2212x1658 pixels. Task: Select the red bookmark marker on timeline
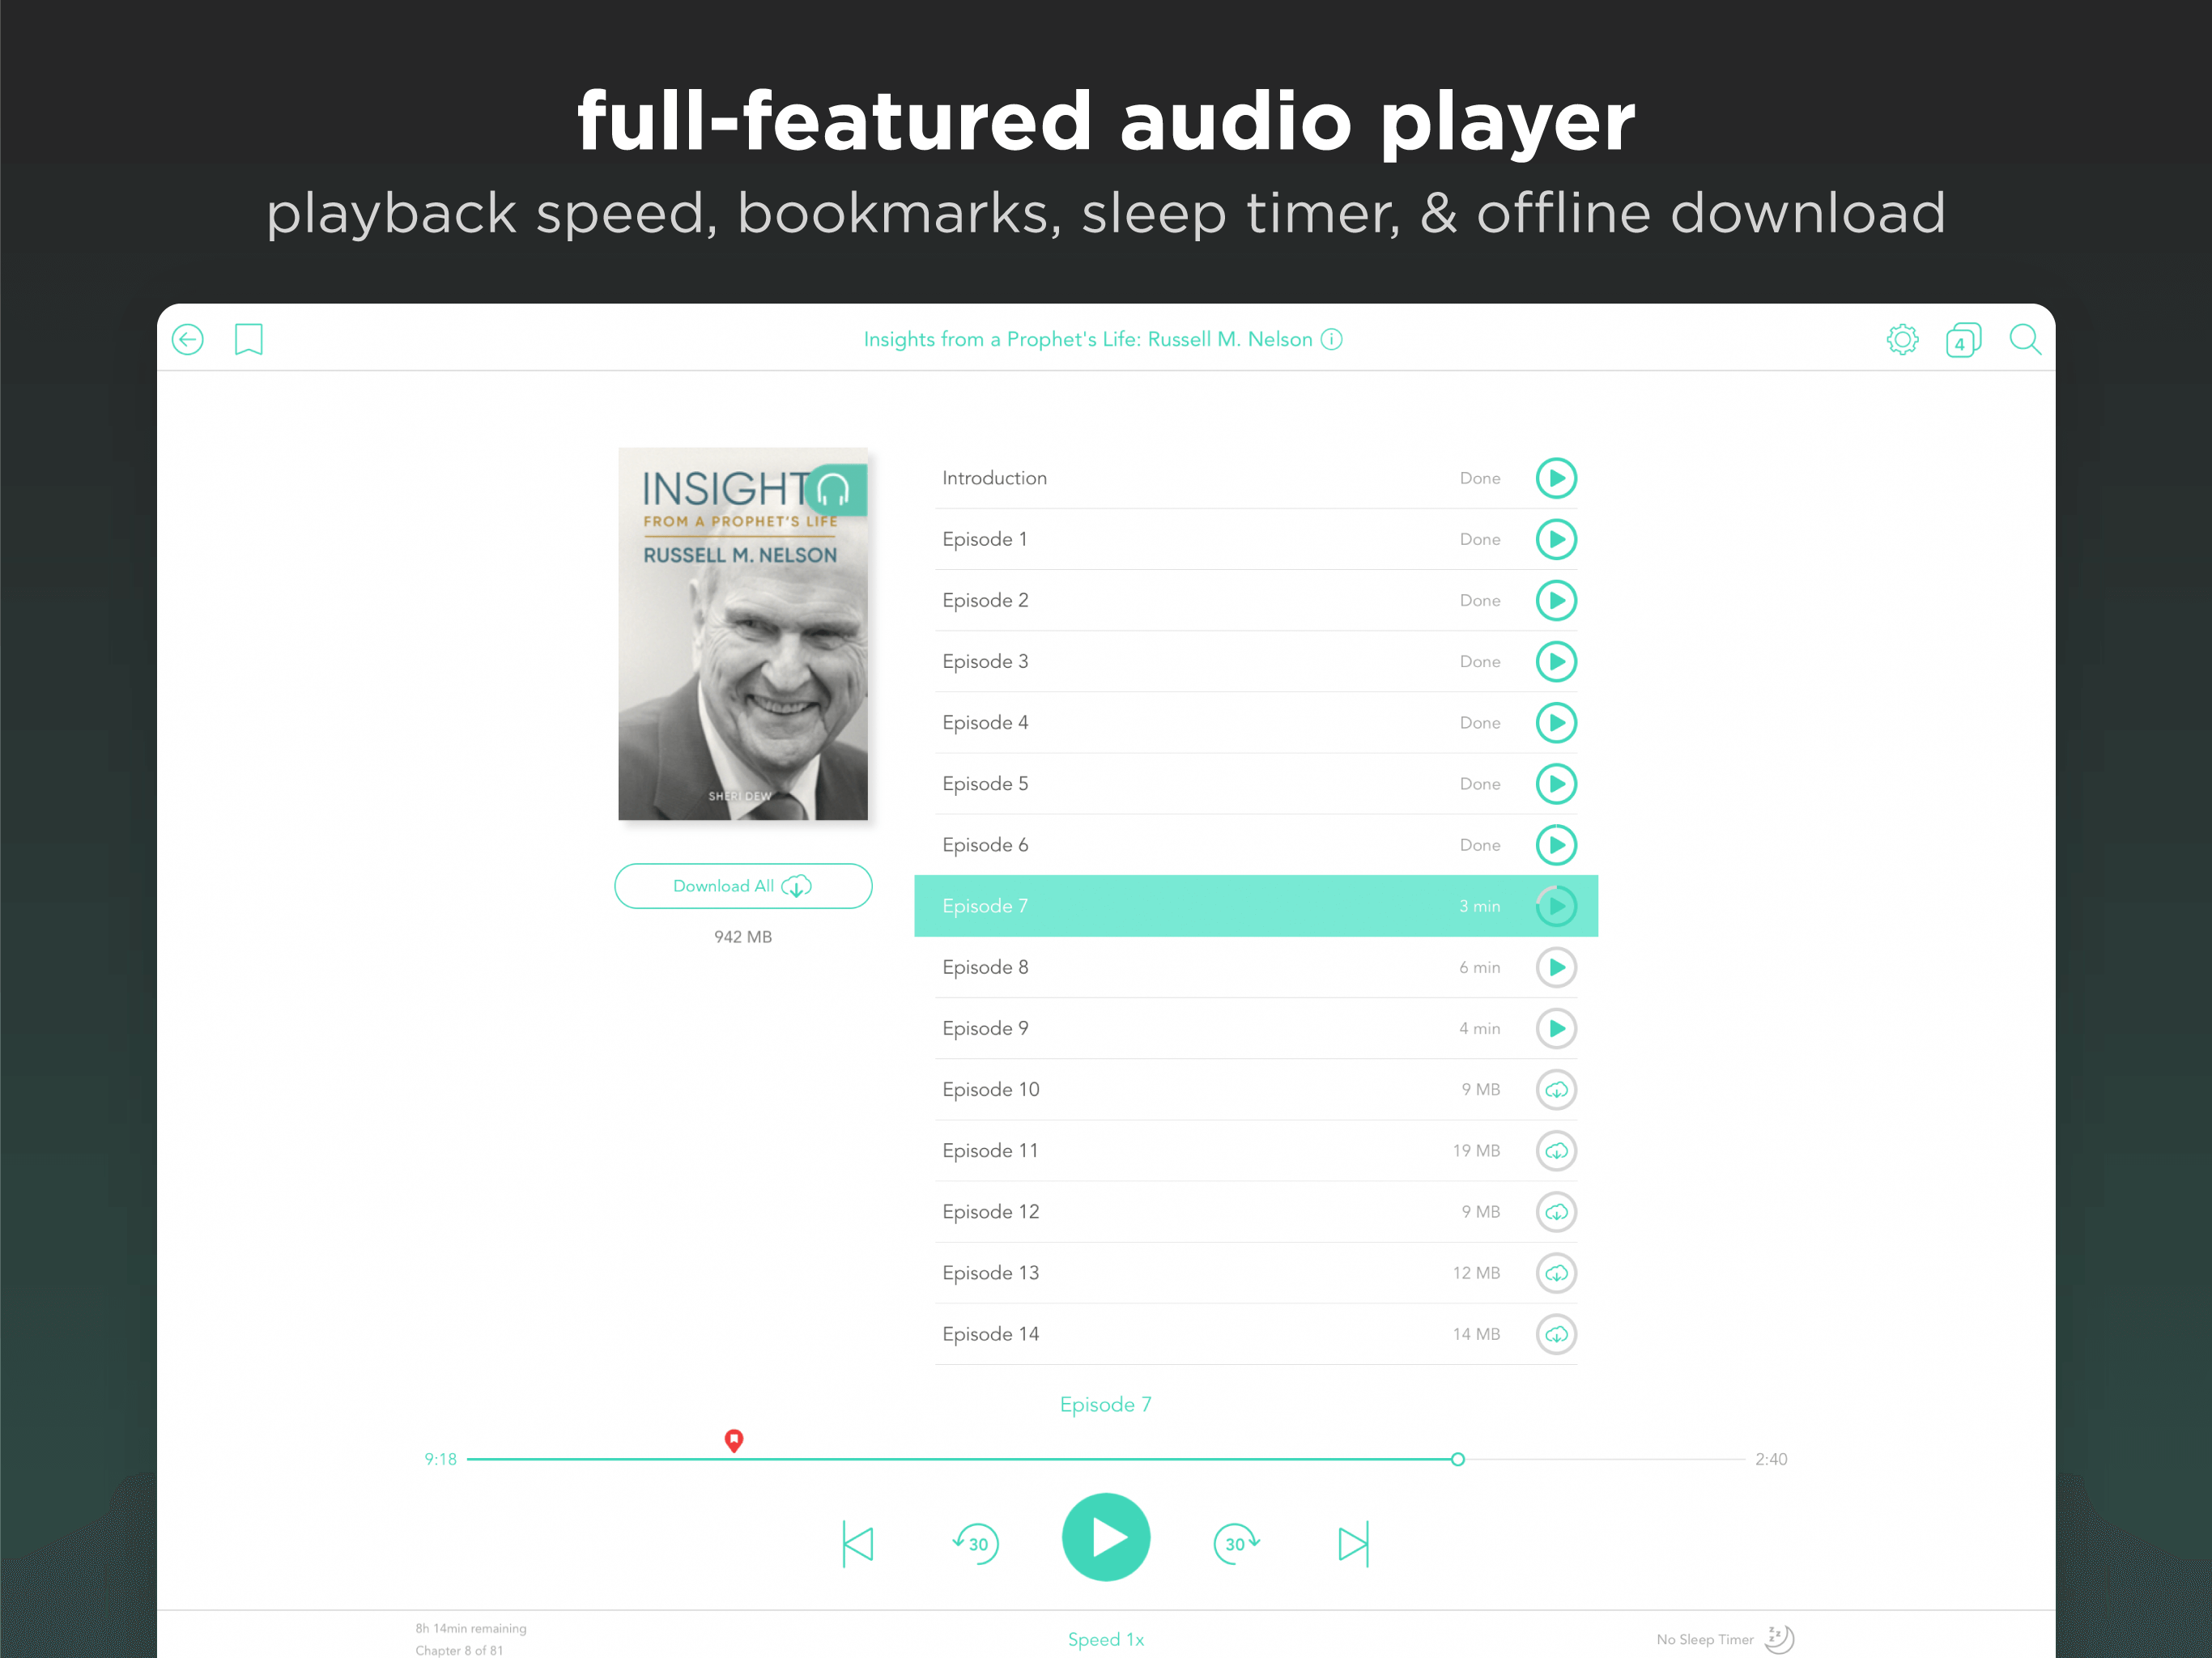pyautogui.click(x=734, y=1440)
